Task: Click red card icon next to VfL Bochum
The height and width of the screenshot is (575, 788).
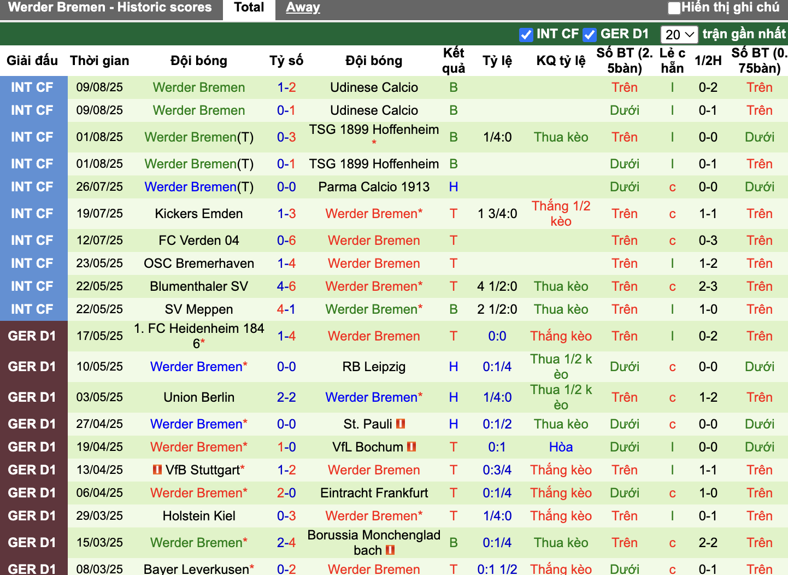Action: click(411, 447)
